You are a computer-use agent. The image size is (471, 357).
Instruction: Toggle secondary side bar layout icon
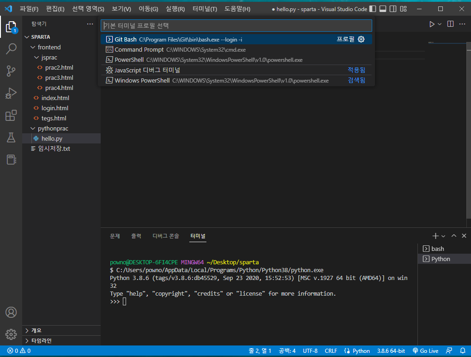coord(393,9)
